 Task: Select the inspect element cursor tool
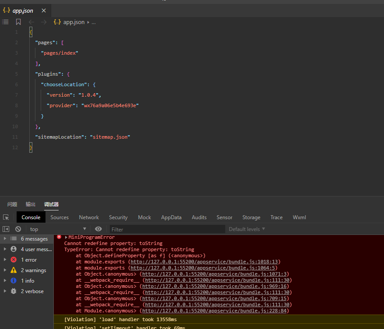click(x=6, y=217)
